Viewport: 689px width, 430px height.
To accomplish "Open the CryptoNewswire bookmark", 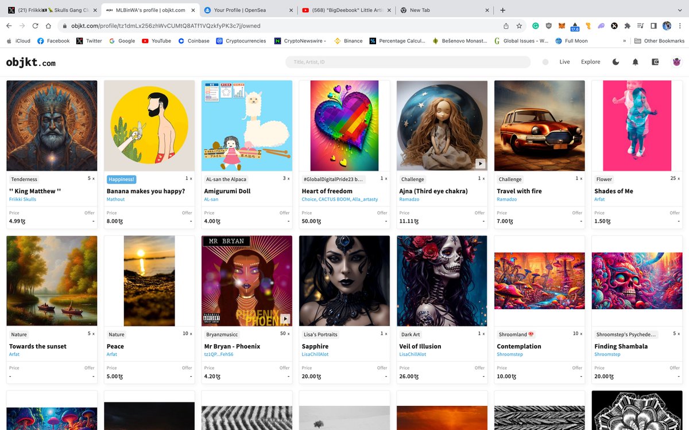I will tap(300, 41).
